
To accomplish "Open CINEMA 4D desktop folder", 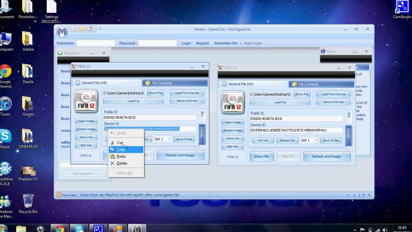I will tap(28, 139).
